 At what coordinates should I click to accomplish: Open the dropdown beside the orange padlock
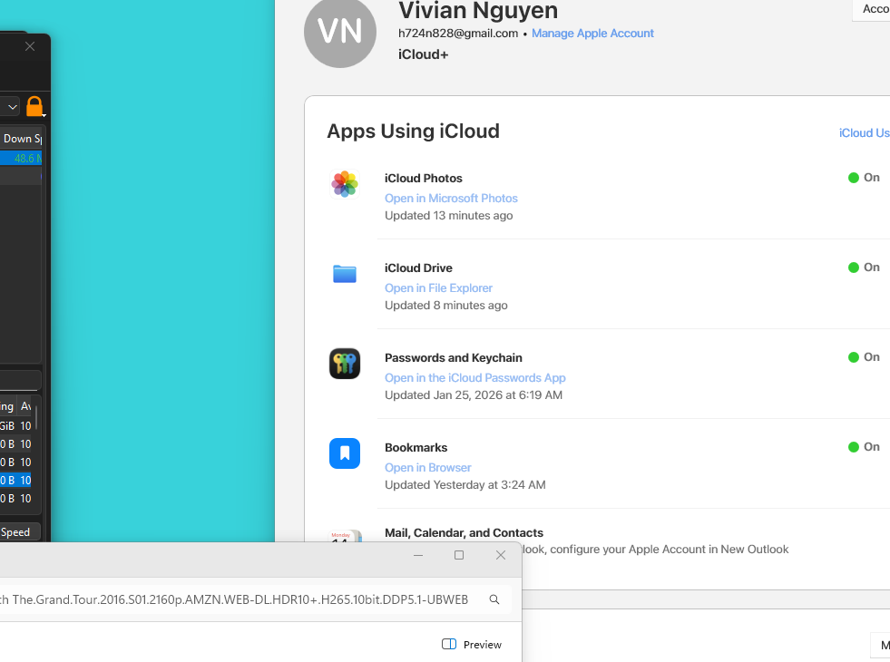pyautogui.click(x=12, y=107)
